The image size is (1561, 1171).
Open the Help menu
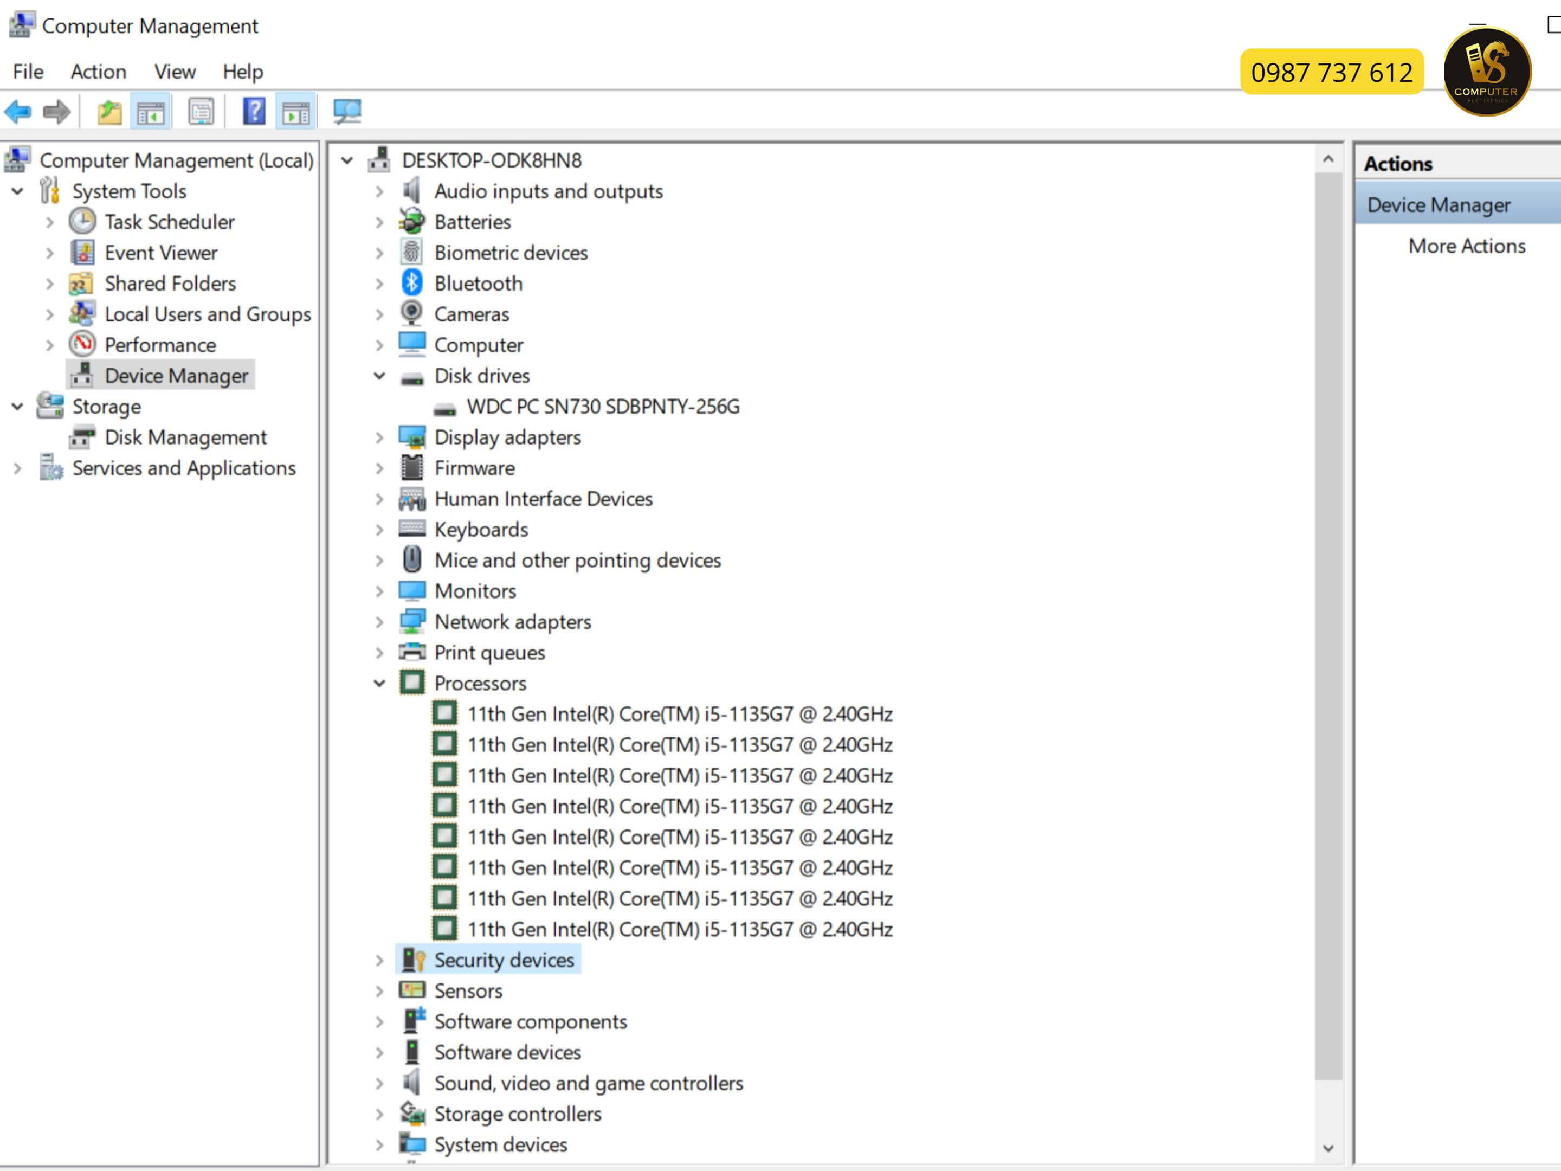click(243, 72)
